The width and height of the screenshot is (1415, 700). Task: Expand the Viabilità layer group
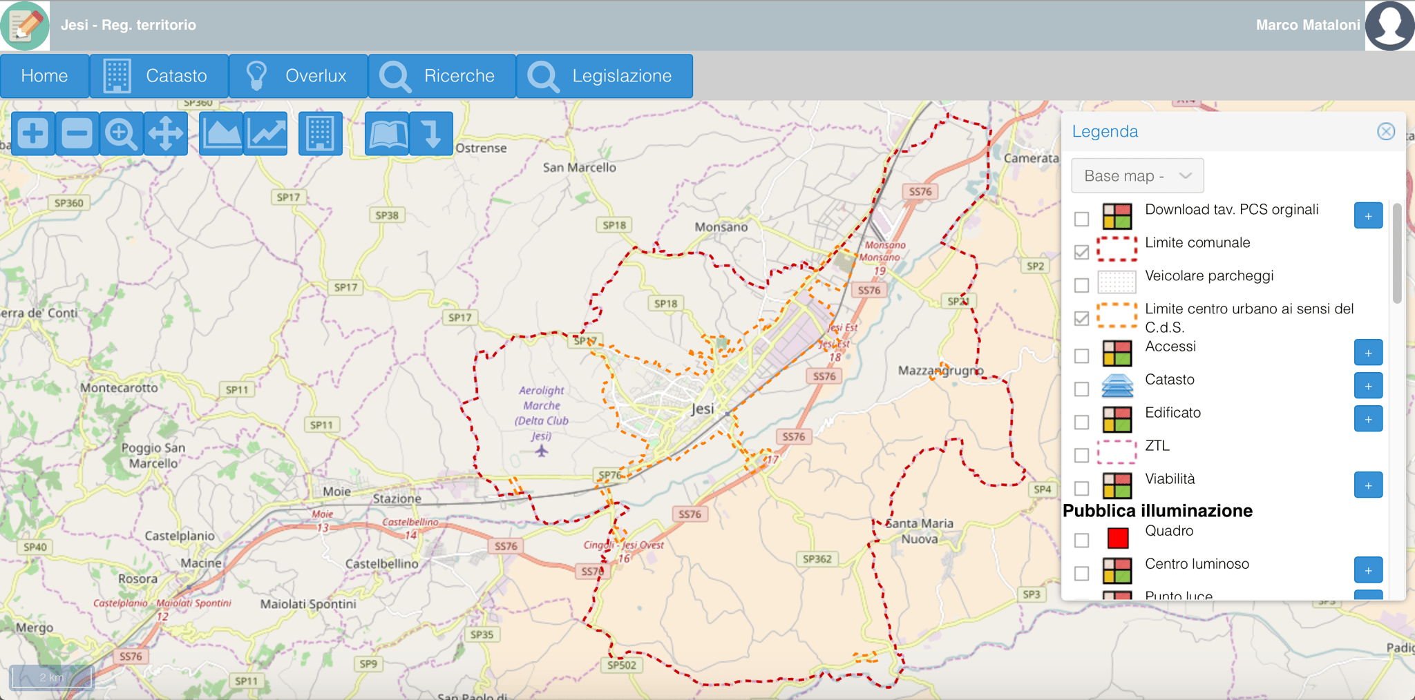[x=1368, y=485]
